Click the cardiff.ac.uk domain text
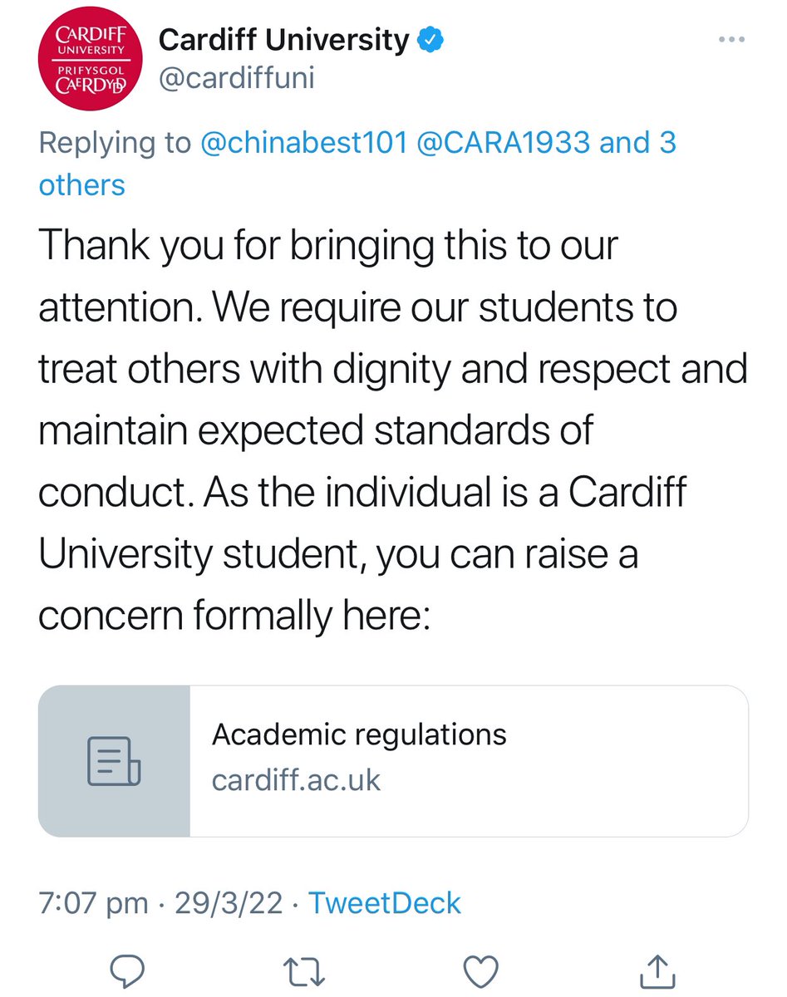 click(296, 781)
